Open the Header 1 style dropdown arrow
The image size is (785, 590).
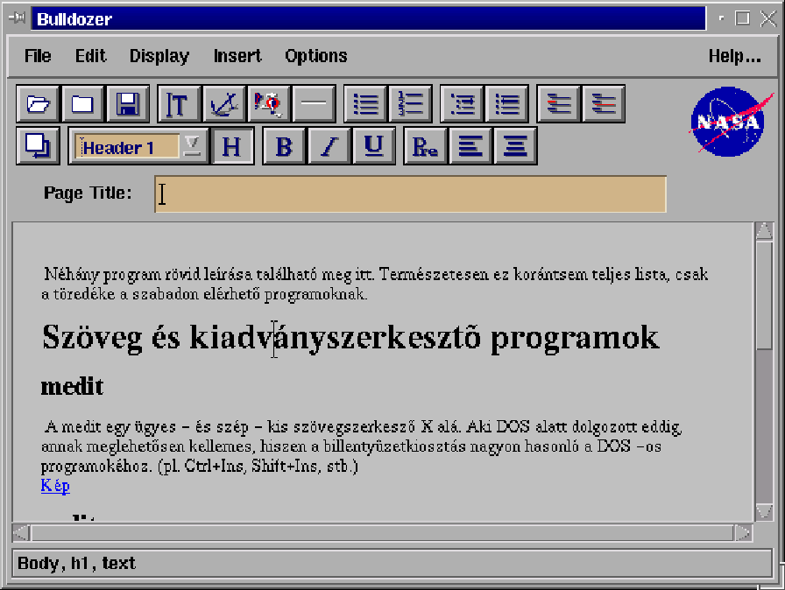click(x=192, y=146)
